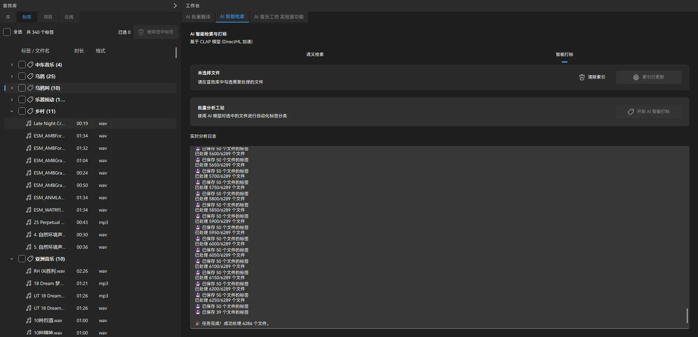This screenshot has width=698, height=337.
Task: Collapse the 乡村 (11) tag group
Action: [12, 111]
